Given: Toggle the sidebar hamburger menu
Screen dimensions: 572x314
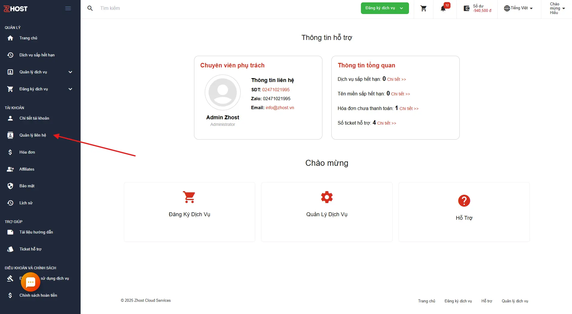Looking at the screenshot, I should pyautogui.click(x=68, y=8).
